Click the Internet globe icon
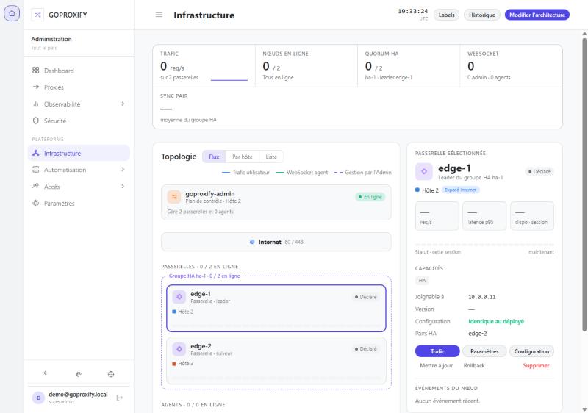 [252, 242]
